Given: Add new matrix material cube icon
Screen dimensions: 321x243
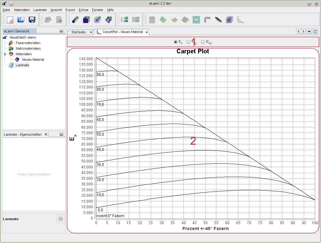Looking at the screenshot, I should pyautogui.click(x=87, y=20).
